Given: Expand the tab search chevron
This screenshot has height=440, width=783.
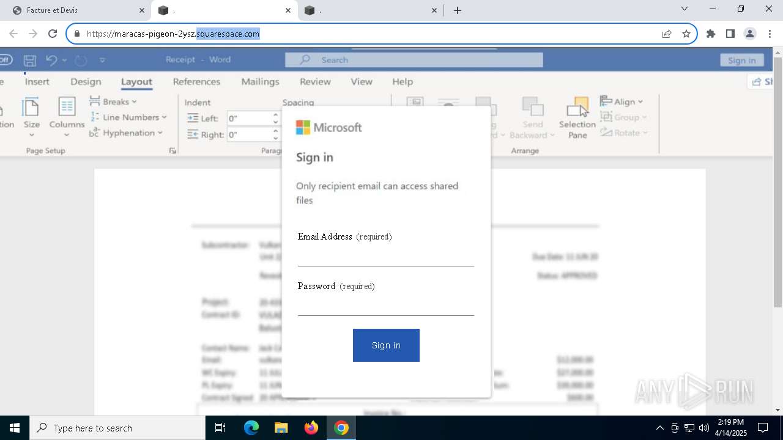Looking at the screenshot, I should click(x=685, y=9).
